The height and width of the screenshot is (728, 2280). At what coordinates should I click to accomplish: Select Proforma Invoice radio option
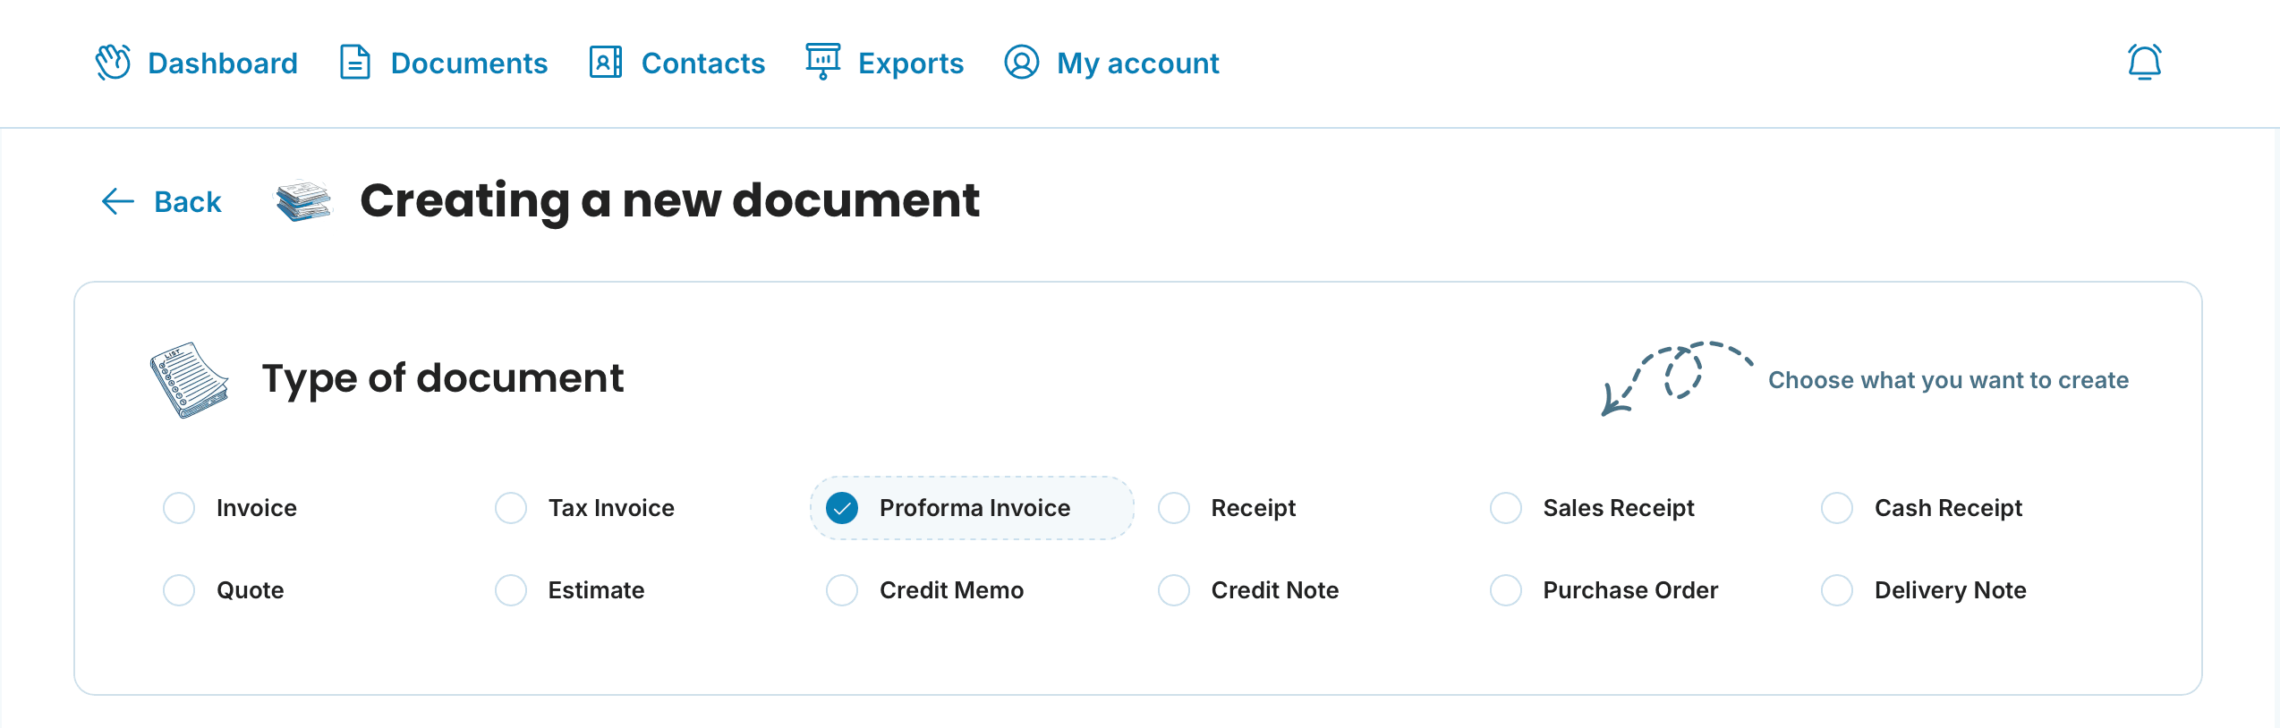coord(842,508)
